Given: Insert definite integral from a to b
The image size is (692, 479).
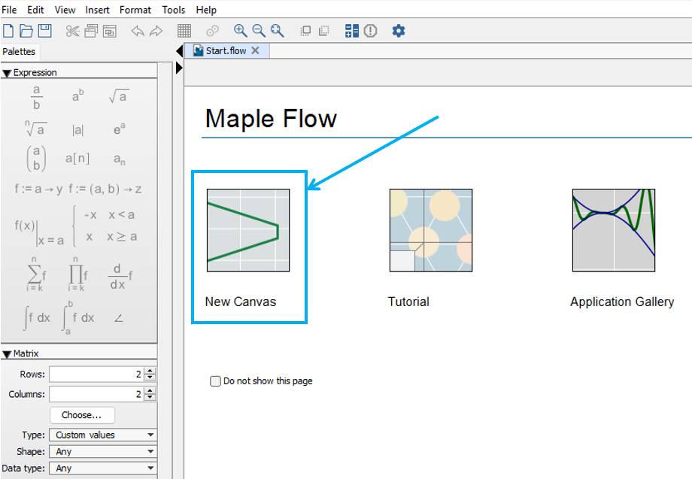Looking at the screenshot, I should pos(78,317).
